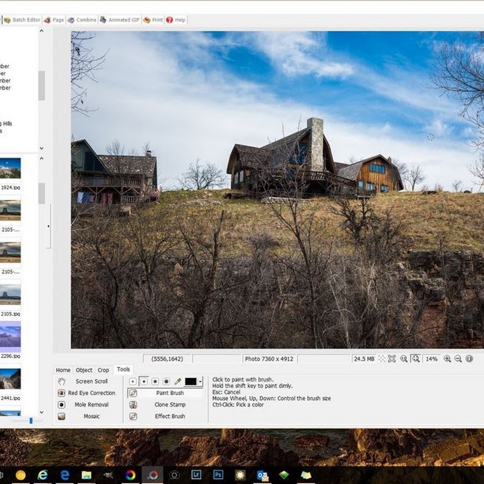Click the zoom out magnifier icon
Viewport: 484px width, 484px height.
[x=458, y=359]
